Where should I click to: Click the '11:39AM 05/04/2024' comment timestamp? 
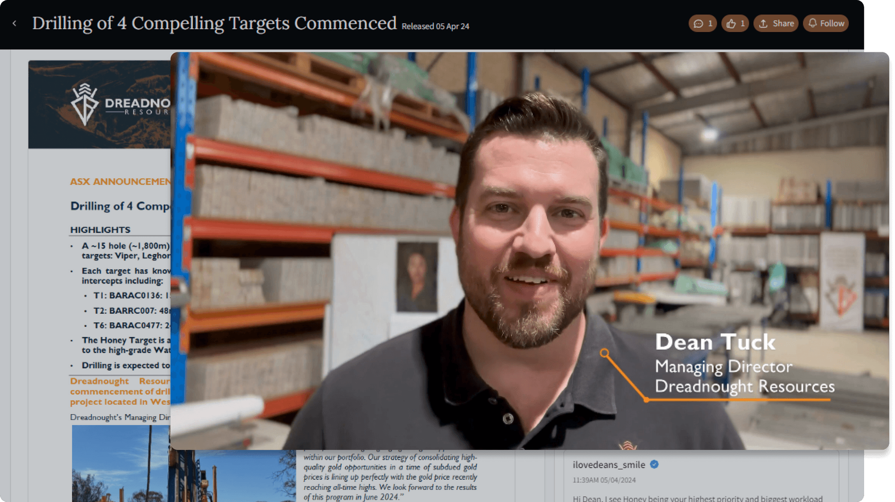coord(604,480)
